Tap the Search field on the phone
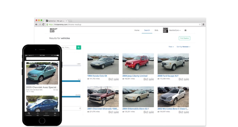Image resolution: width=238 pixels, height=127 pixels. tap(42, 58)
